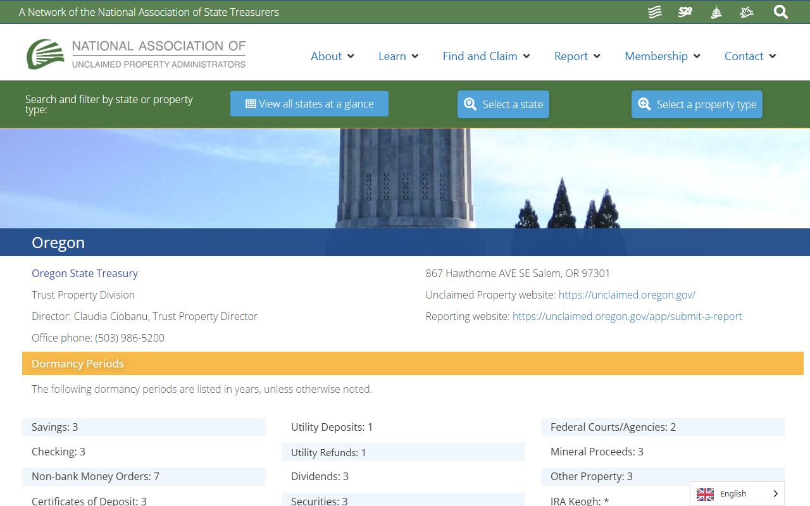Click Certificates of Deposit: 3 entry
The height and width of the screenshot is (506, 810).
[x=144, y=501]
